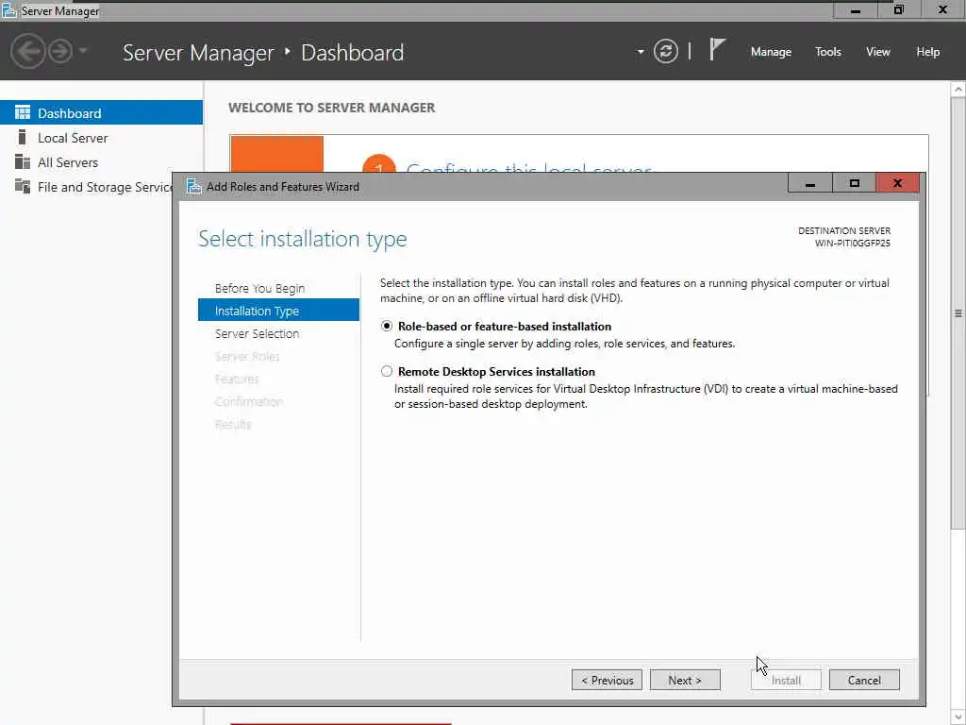
Task: Restore down the Server Manager window
Action: [899, 9]
